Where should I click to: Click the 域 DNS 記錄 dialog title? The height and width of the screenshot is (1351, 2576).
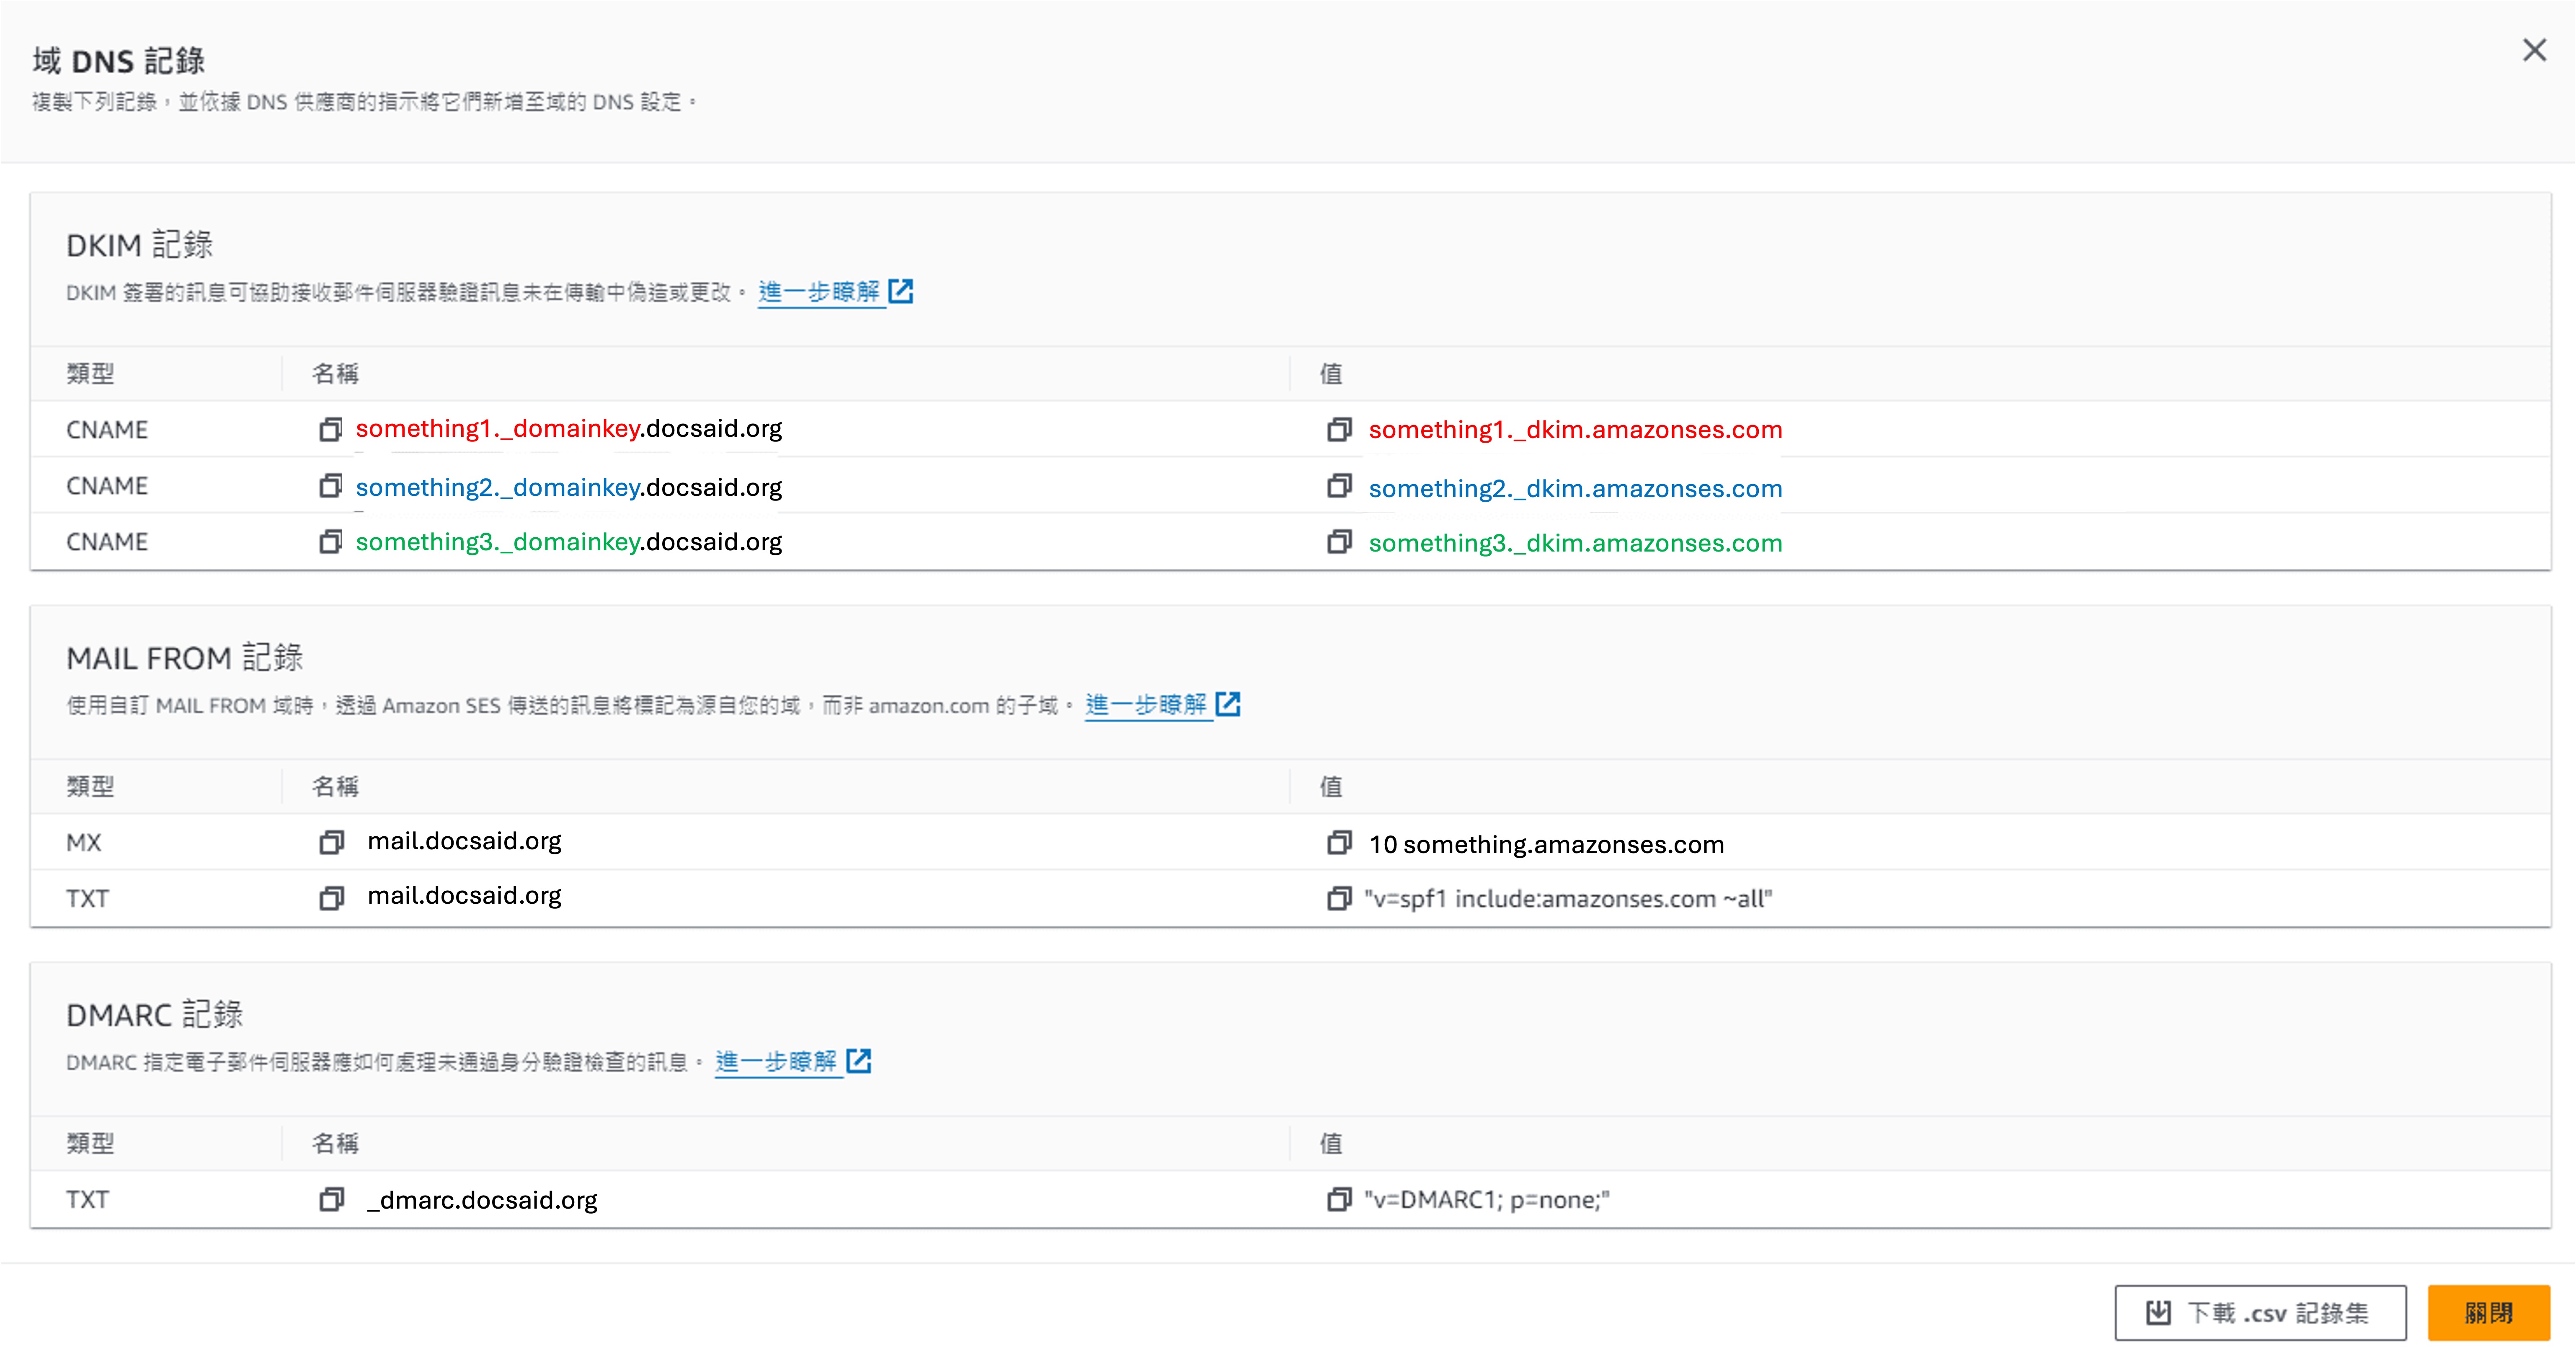click(x=119, y=61)
